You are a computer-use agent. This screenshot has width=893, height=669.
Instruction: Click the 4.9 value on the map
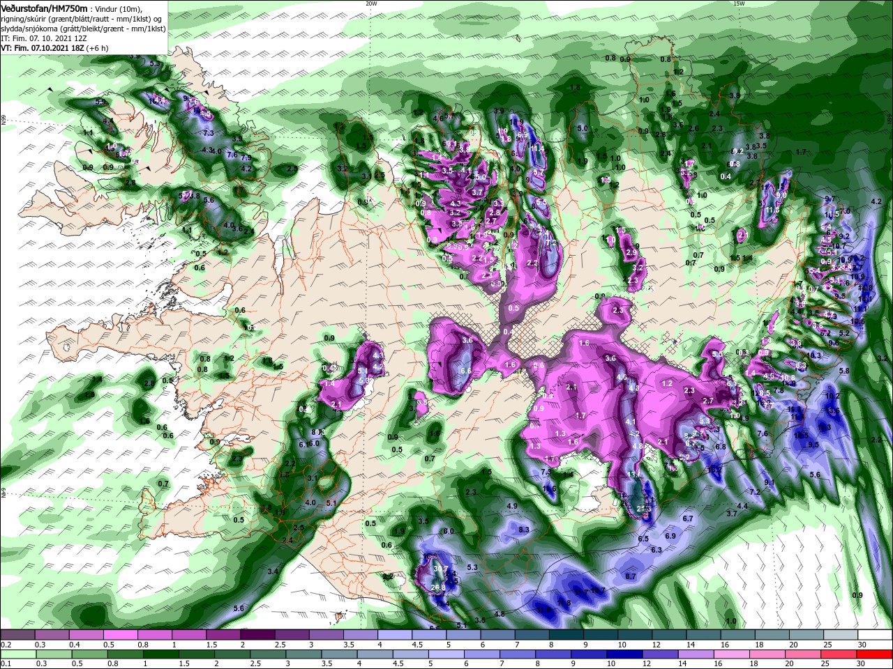click(511, 506)
